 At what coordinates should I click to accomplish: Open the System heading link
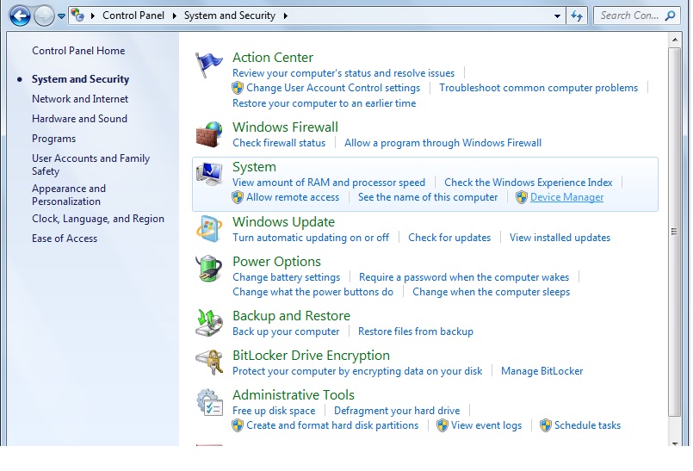point(254,167)
